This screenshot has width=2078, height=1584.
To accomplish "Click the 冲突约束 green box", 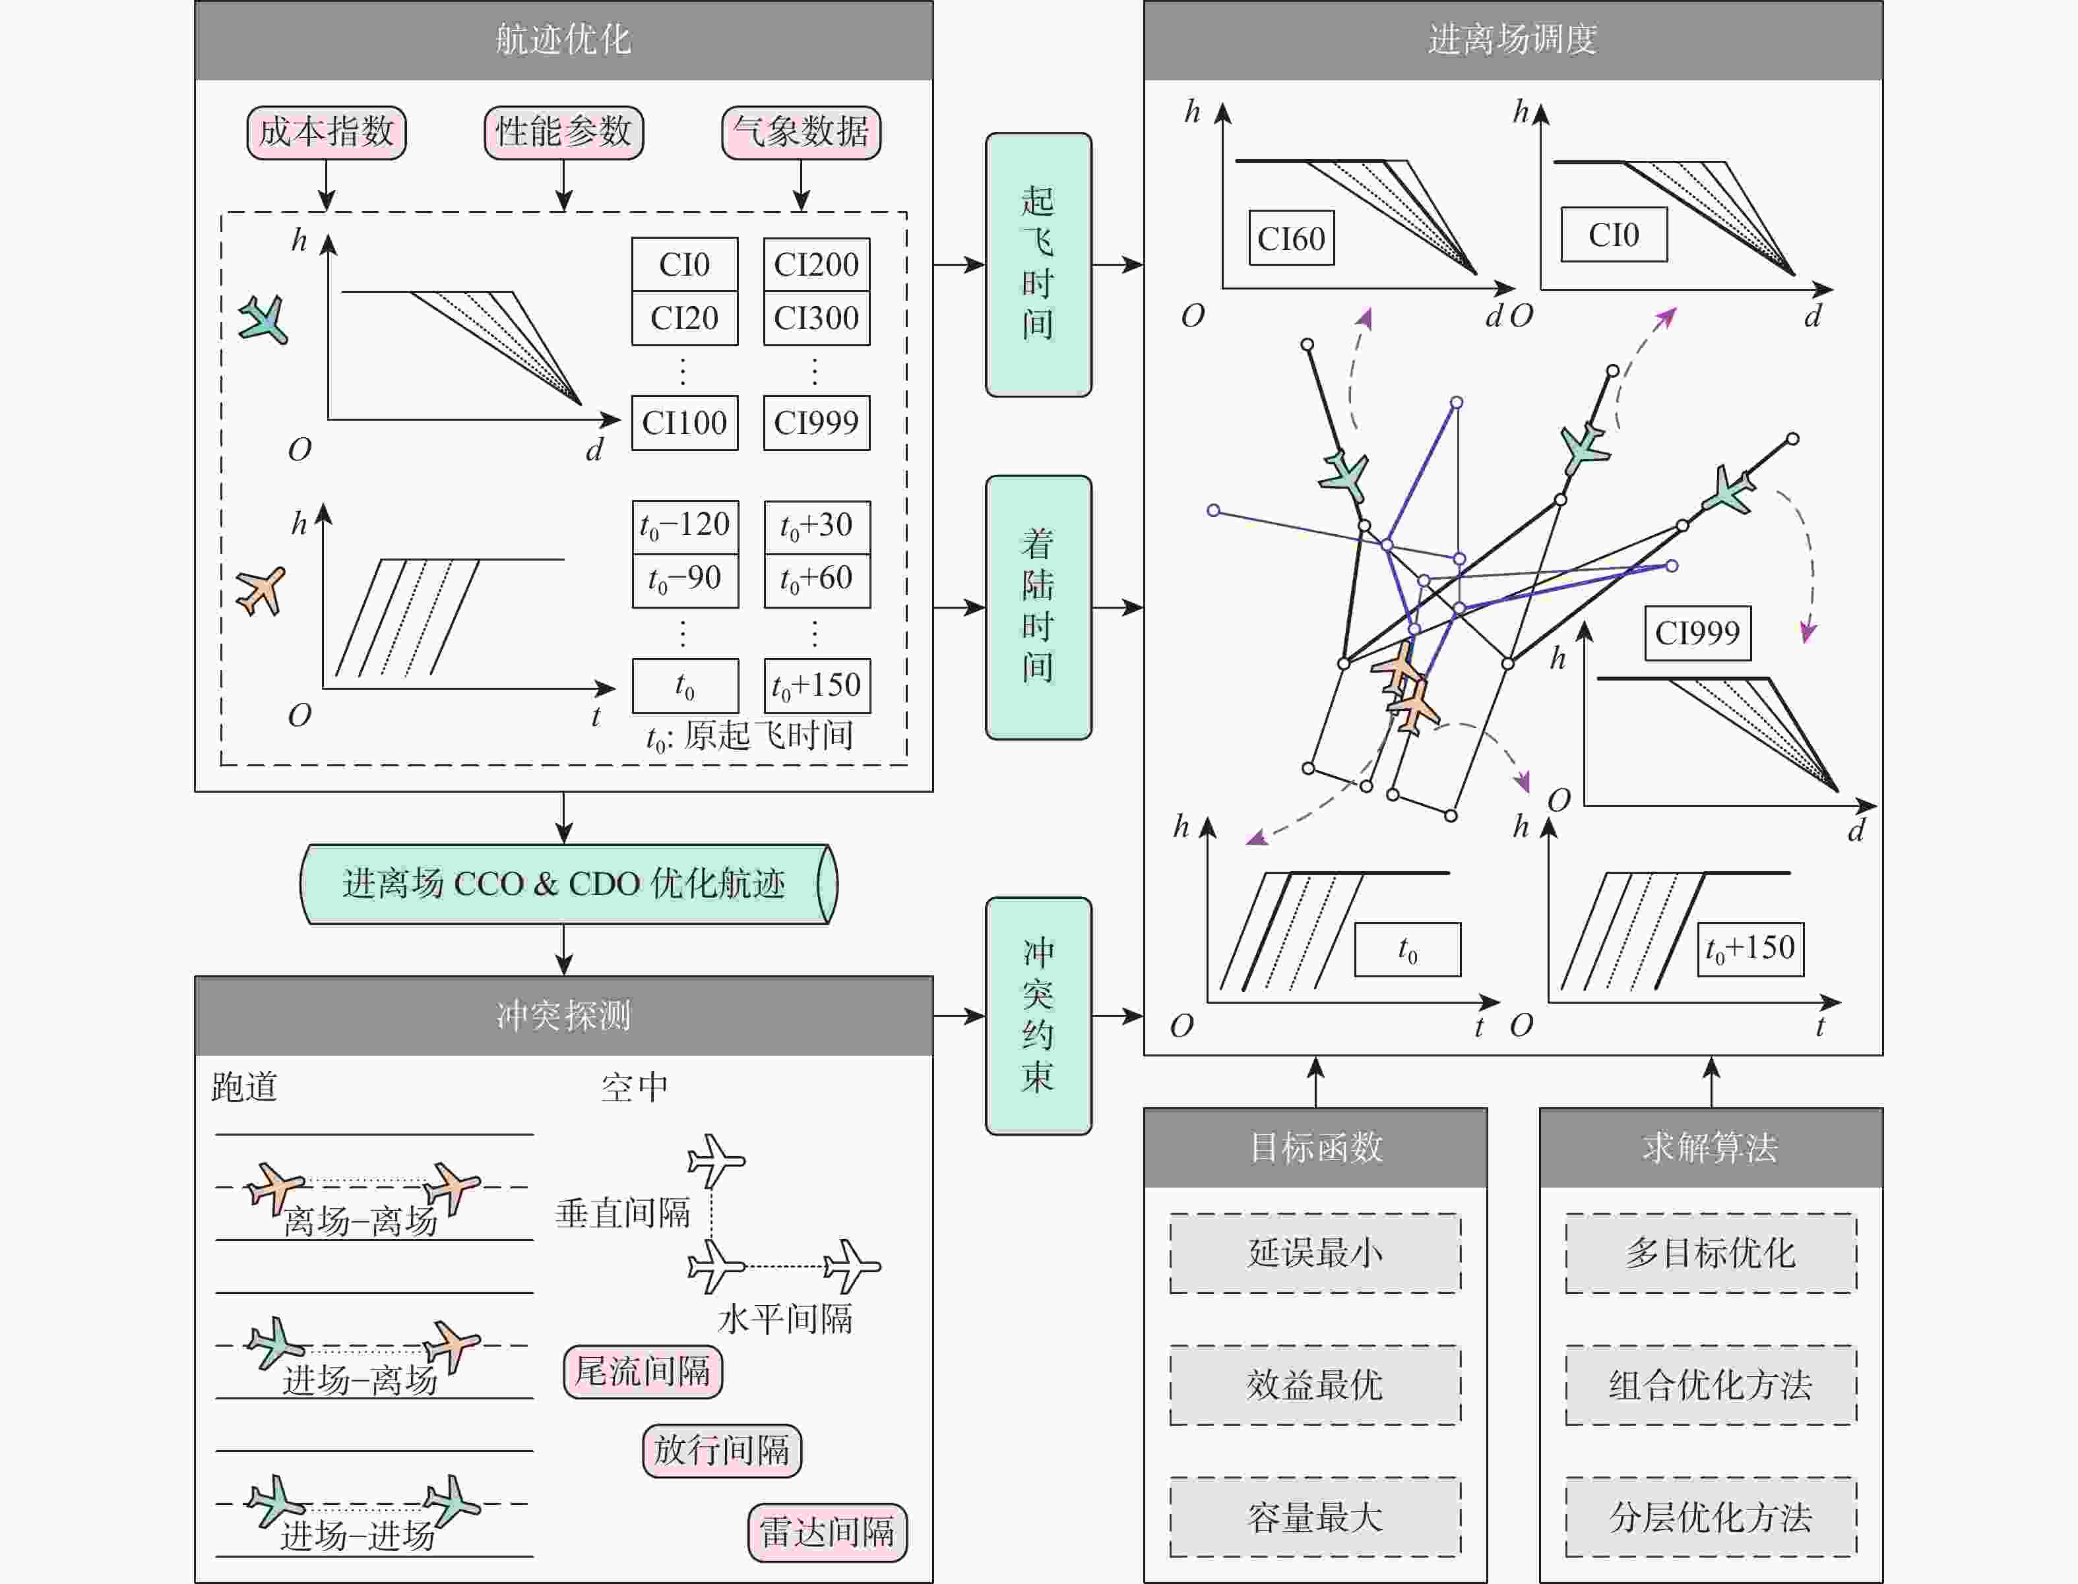I will pos(1038,1016).
